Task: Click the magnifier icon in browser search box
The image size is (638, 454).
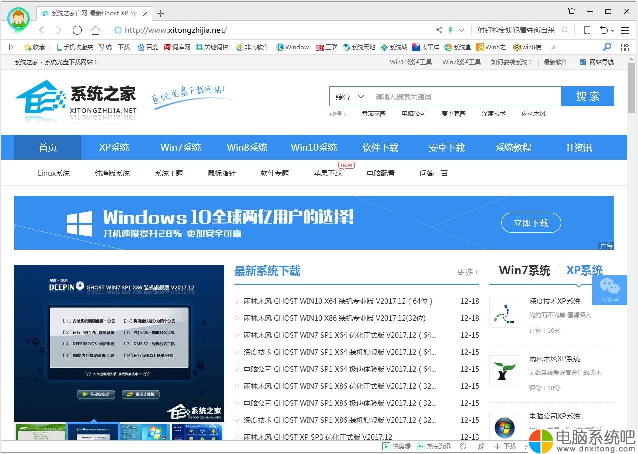Action: point(565,30)
